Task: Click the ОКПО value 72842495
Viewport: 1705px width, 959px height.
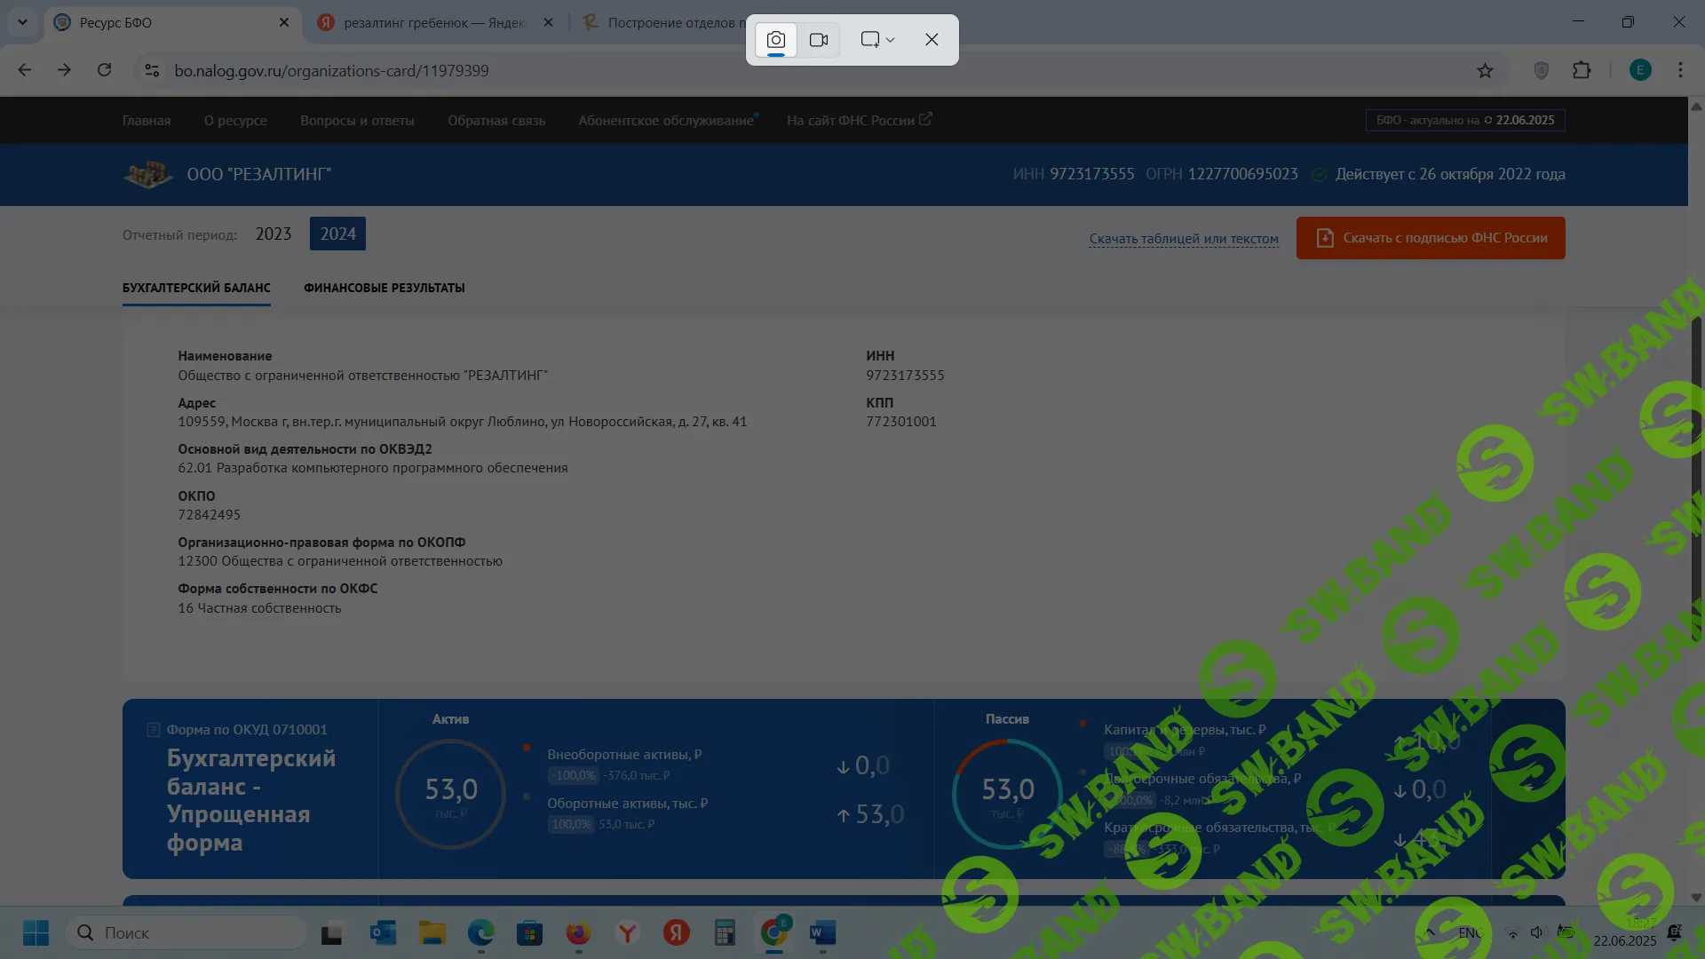Action: tap(209, 515)
